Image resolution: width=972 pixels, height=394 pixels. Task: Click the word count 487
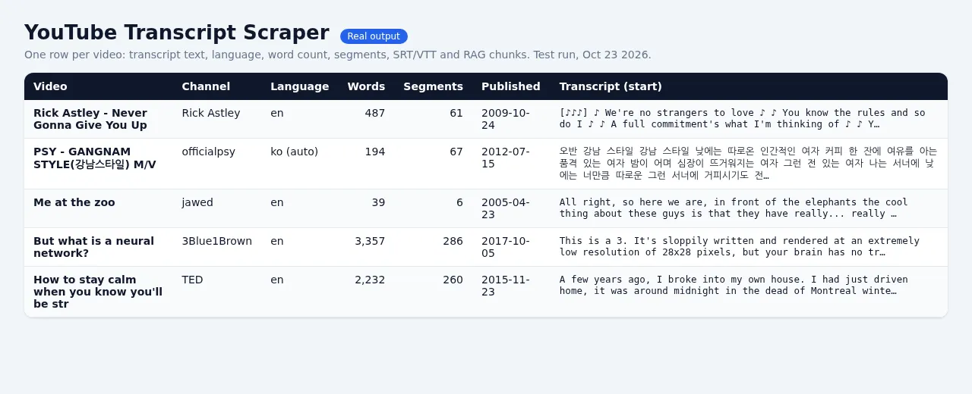[x=374, y=113]
